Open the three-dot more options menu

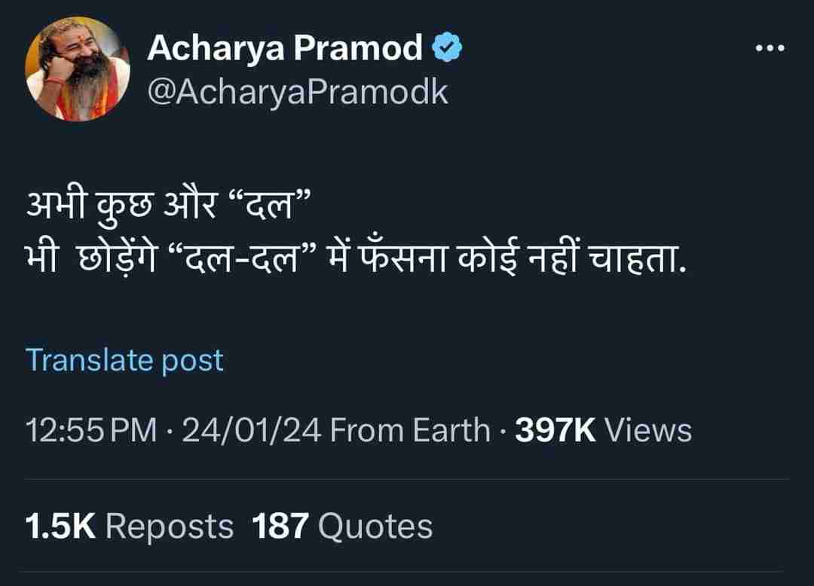tap(770, 48)
